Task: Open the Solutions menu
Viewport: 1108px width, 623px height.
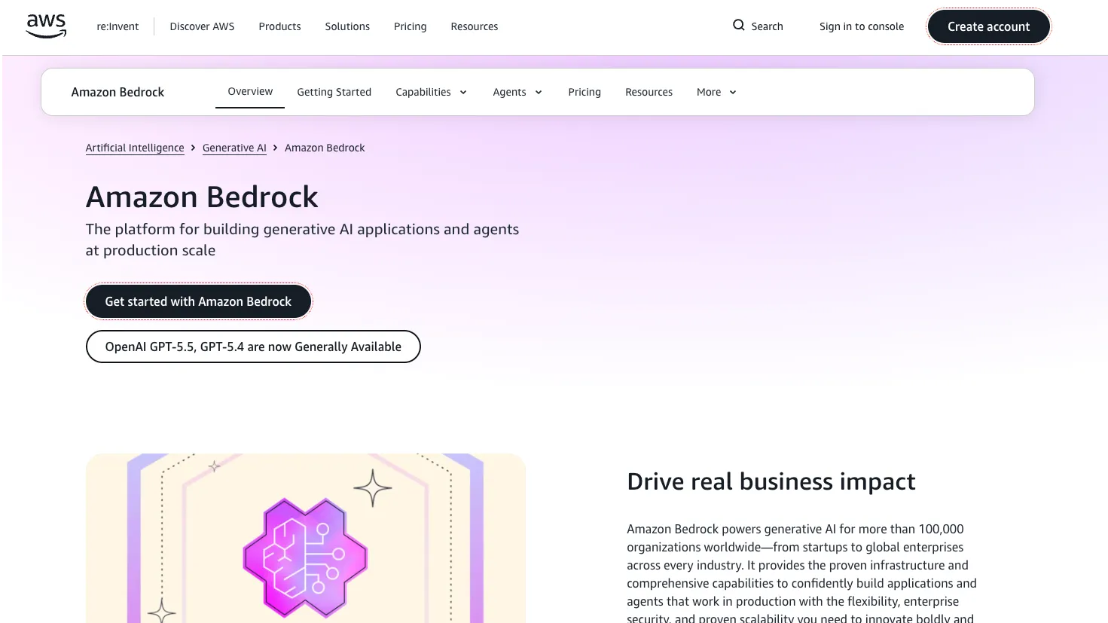Action: pyautogui.click(x=347, y=26)
